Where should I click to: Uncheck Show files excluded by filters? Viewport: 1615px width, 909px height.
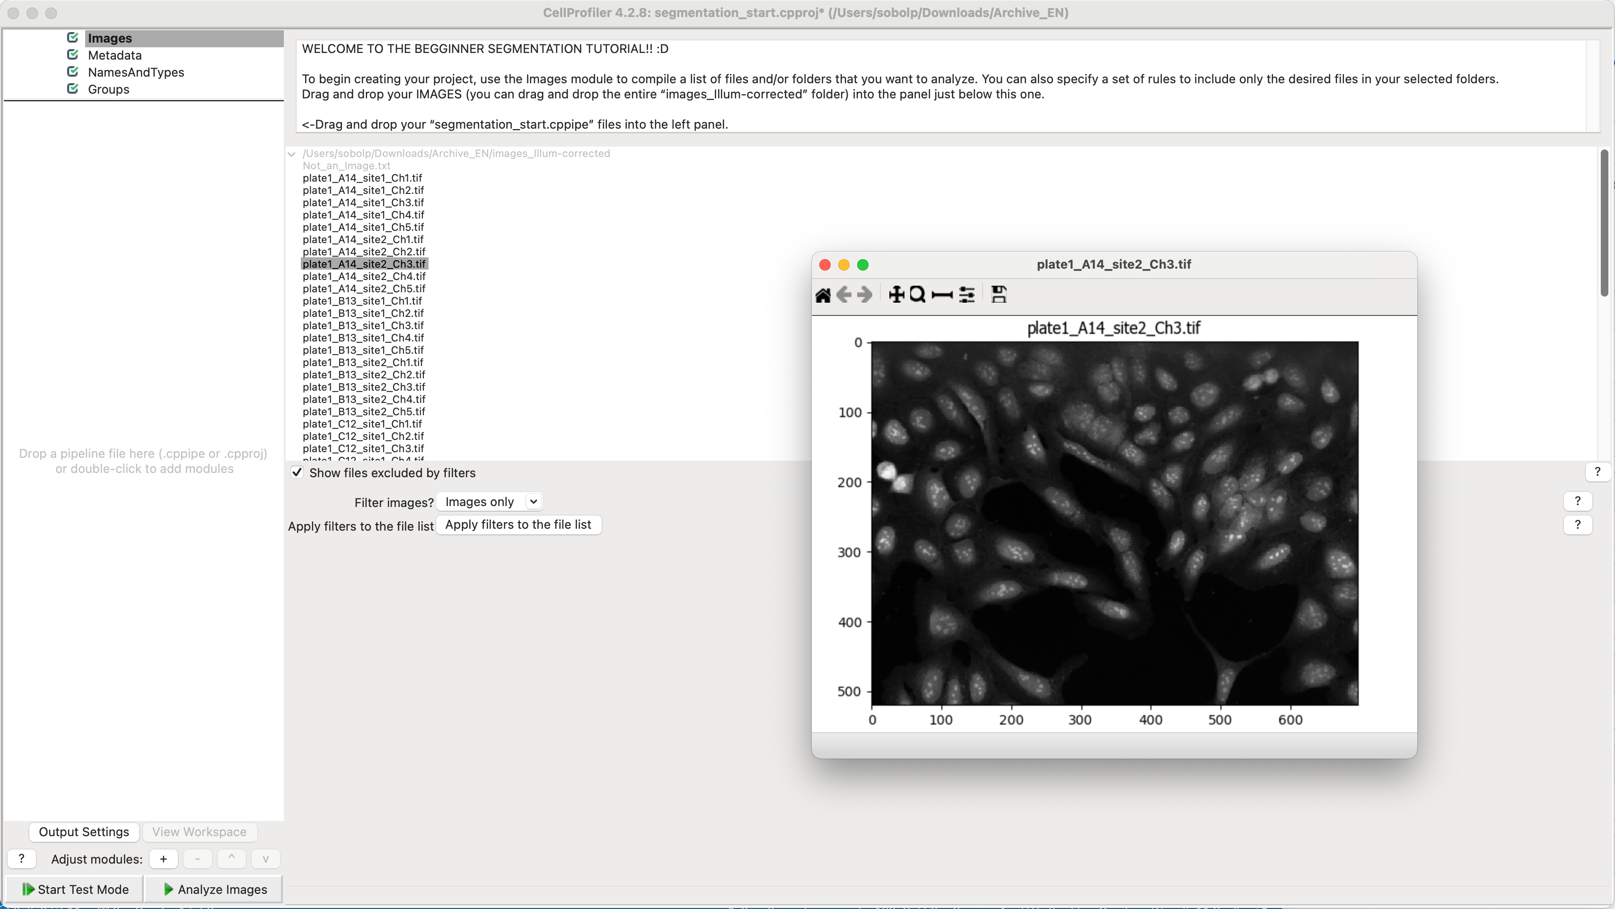click(297, 472)
